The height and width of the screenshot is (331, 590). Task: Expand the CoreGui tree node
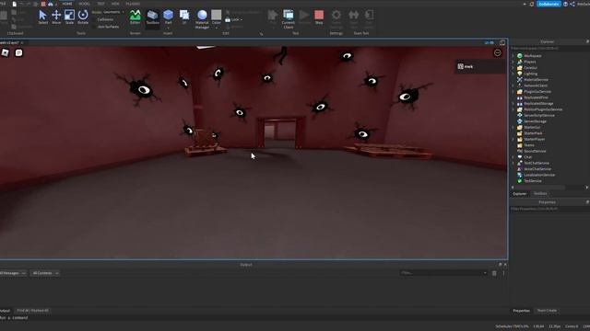point(513,67)
